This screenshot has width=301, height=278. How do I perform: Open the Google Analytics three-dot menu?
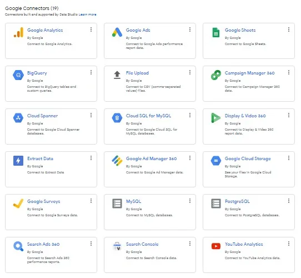[x=91, y=29]
